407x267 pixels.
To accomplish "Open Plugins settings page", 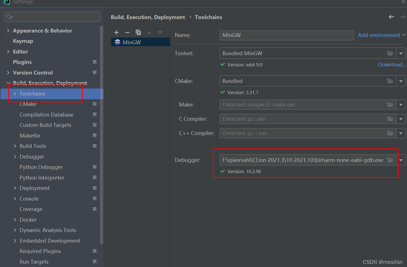I will click(x=22, y=62).
